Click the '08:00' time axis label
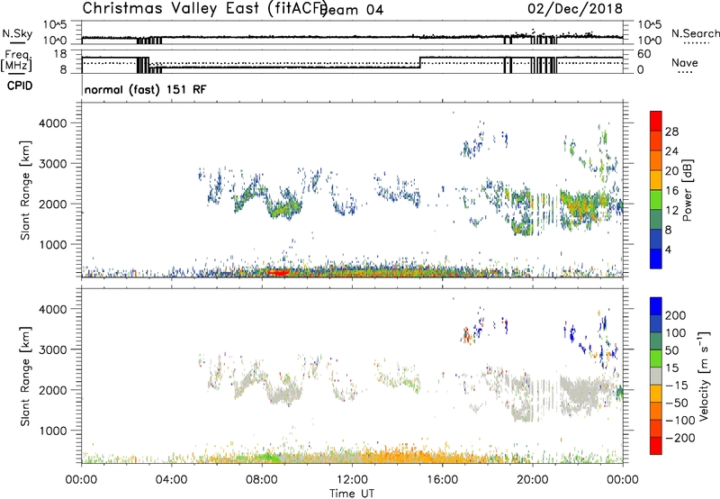Image resolution: width=720 pixels, height=499 pixels. 262,480
